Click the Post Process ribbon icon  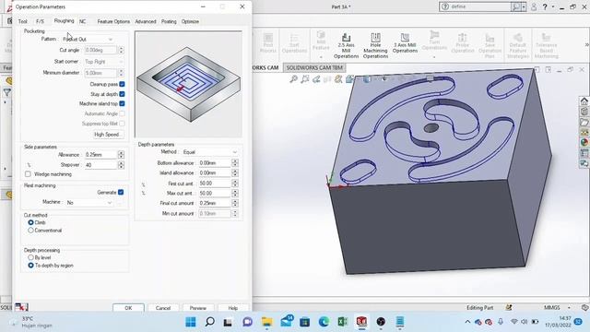[x=268, y=43]
